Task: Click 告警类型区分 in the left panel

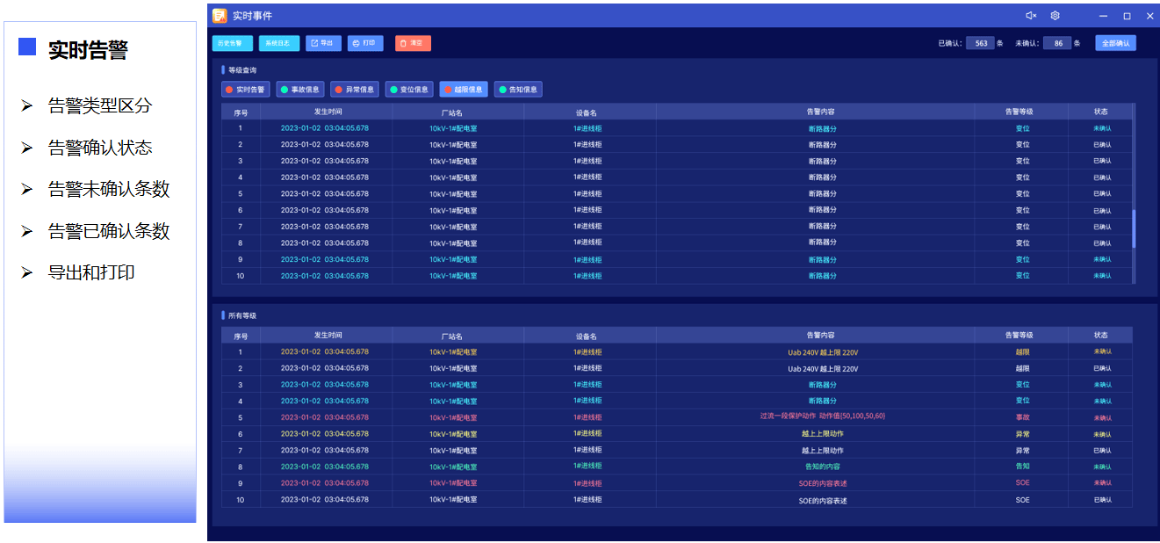Action: click(x=100, y=105)
